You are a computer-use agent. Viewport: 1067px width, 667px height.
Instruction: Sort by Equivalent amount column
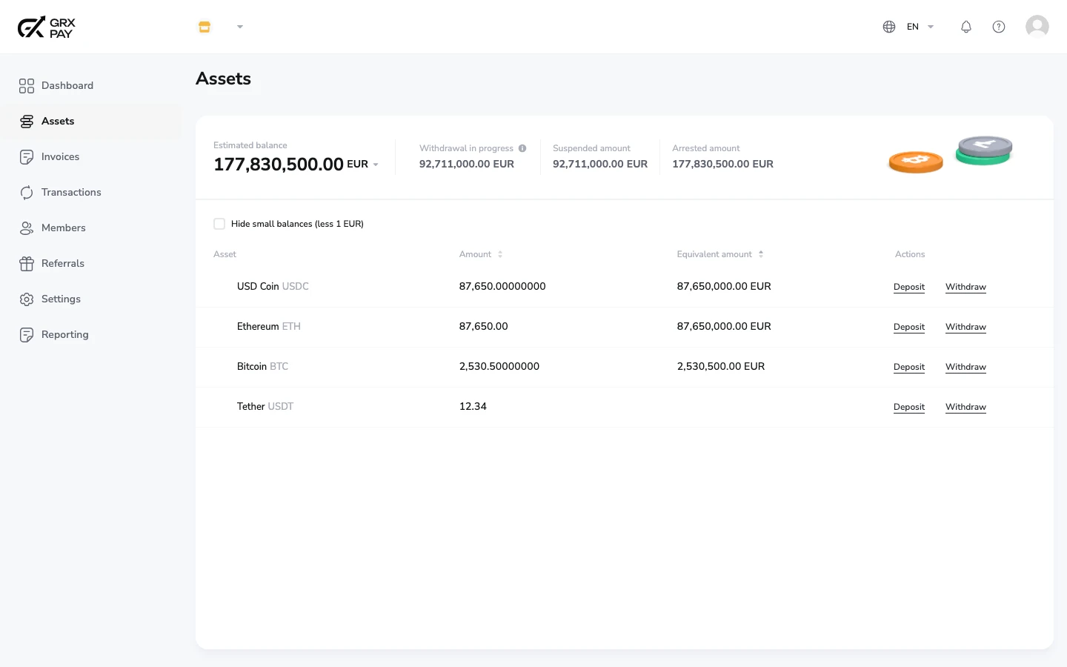pos(720,254)
